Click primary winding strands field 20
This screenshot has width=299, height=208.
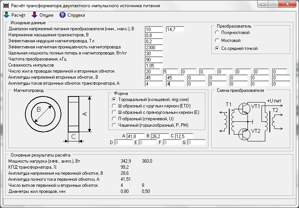click(x=152, y=71)
